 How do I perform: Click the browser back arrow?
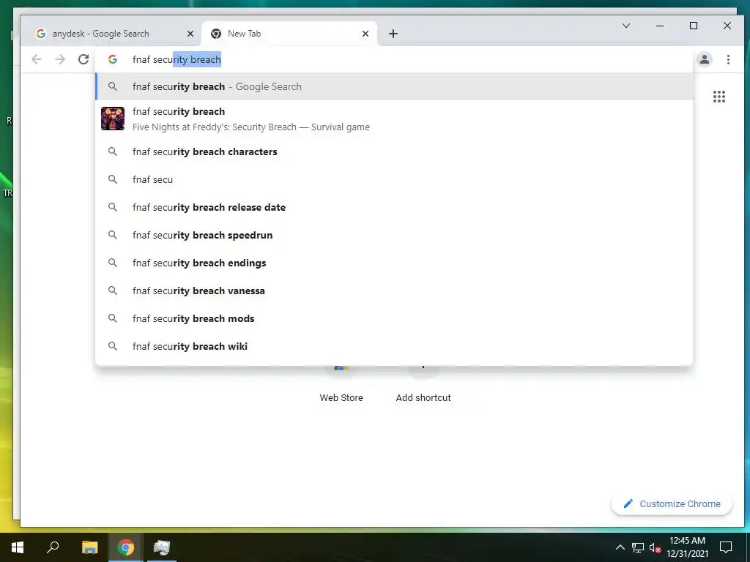[37, 59]
